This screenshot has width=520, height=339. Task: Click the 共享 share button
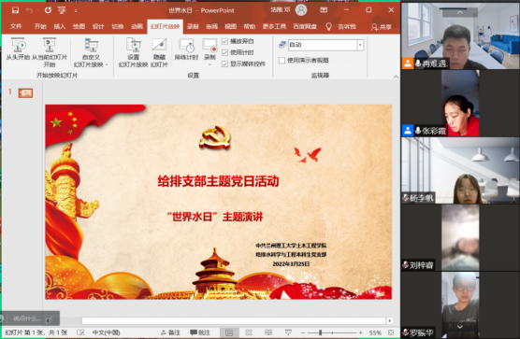click(382, 27)
